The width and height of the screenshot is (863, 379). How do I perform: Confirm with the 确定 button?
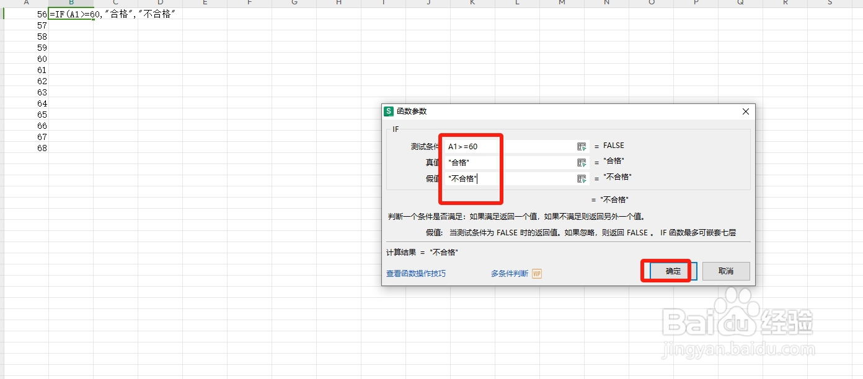[x=673, y=271]
